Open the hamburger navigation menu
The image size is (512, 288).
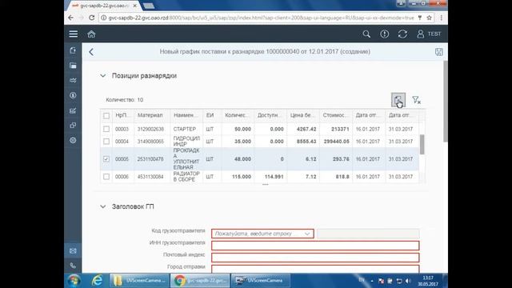pos(73,34)
